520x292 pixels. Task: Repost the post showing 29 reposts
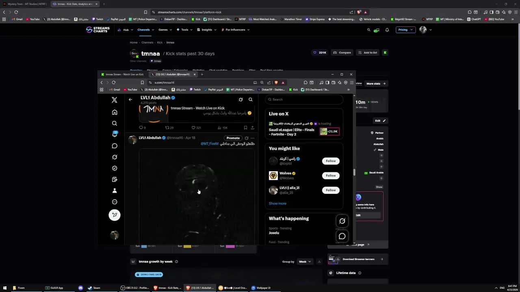[169, 128]
